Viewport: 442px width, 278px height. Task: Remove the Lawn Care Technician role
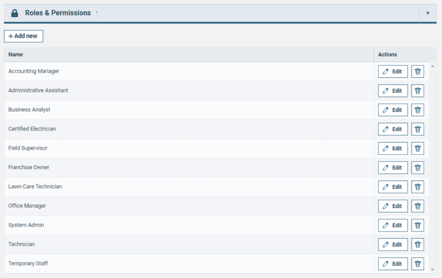coord(418,186)
